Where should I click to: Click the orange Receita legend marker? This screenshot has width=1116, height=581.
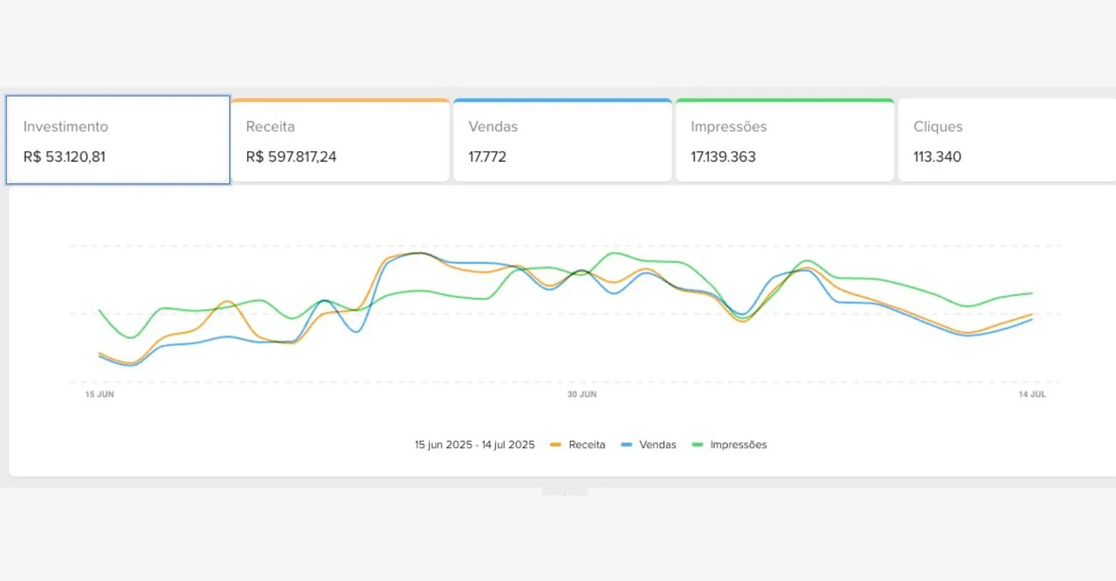(556, 445)
